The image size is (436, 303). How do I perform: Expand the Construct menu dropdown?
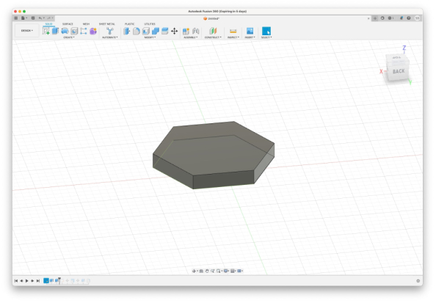click(213, 37)
